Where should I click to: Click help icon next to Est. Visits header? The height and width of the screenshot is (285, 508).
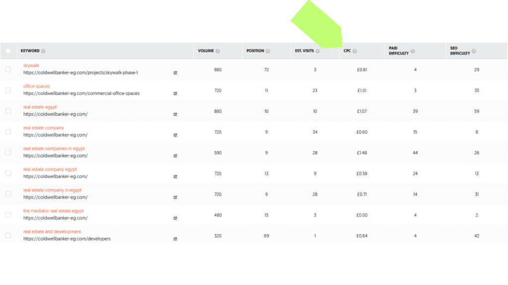click(x=318, y=51)
